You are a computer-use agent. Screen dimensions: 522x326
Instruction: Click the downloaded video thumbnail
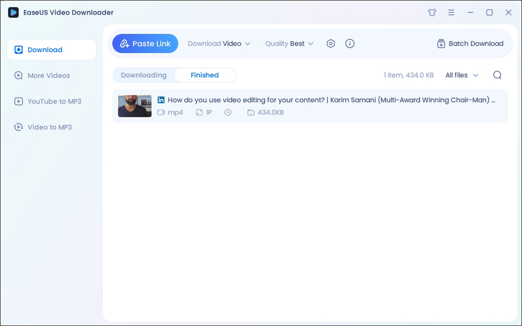tap(135, 106)
